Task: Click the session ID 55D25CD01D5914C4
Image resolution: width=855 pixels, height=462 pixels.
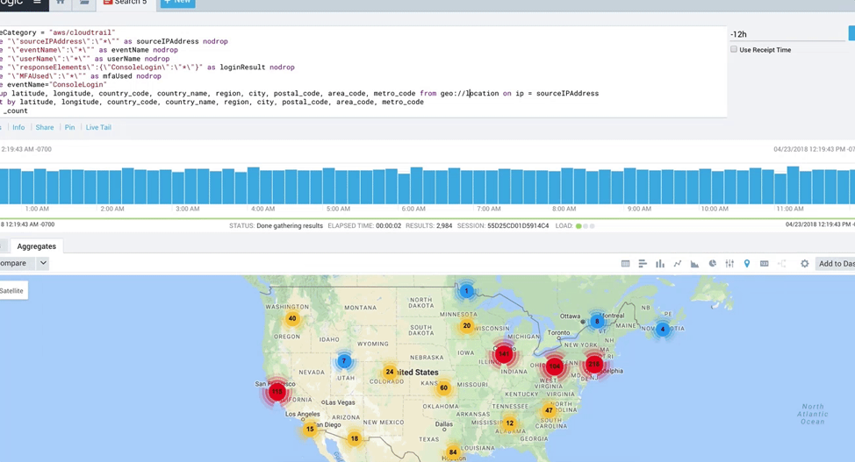Action: (x=518, y=225)
